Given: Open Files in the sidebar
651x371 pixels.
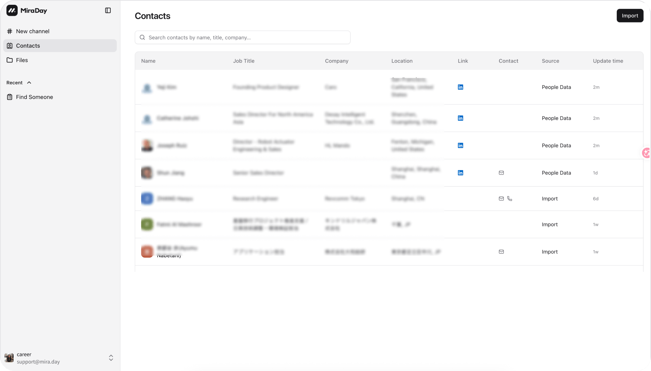Looking at the screenshot, I should pos(60,60).
